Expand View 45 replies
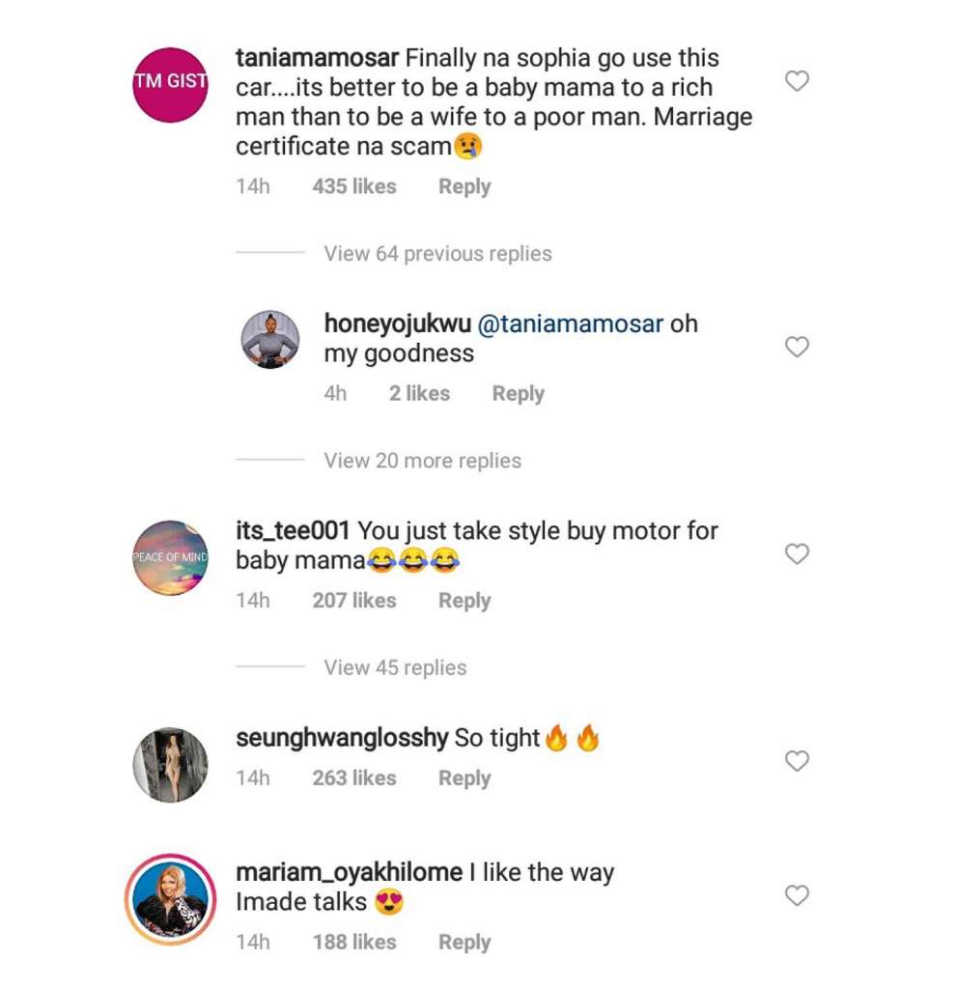 (395, 667)
